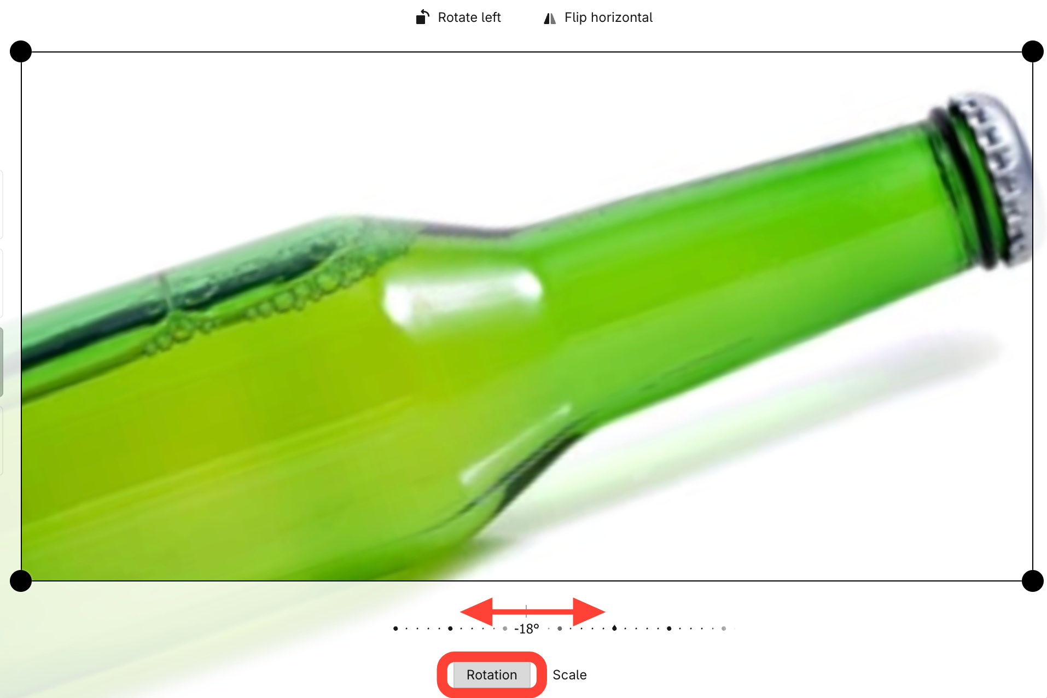Screen dimensions: 1047x698
Task: Select the top-left crop corner handle
Action: pos(21,51)
